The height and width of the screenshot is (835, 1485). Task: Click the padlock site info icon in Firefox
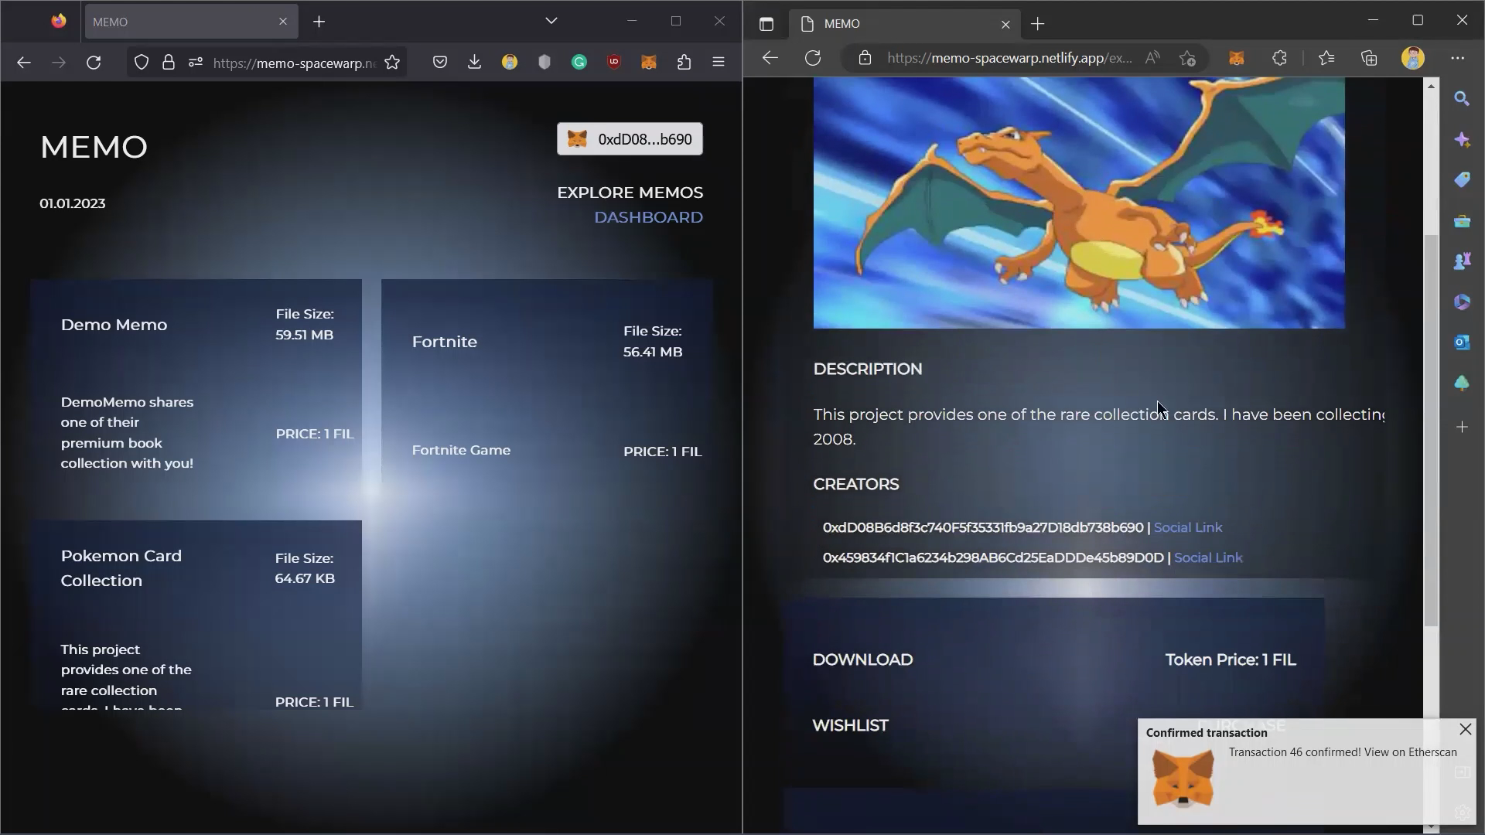[169, 63]
